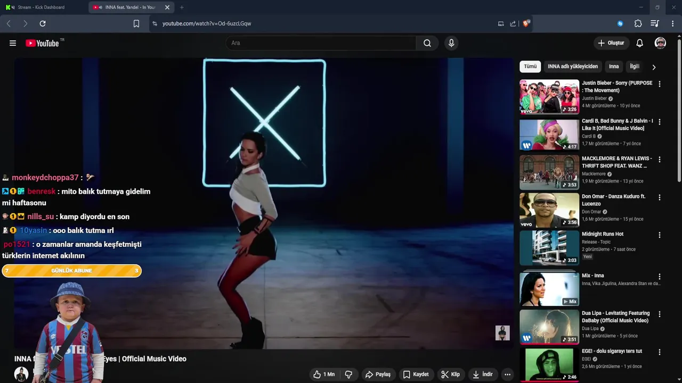Click the Kaydet save button
The height and width of the screenshot is (383, 682).
(x=416, y=374)
